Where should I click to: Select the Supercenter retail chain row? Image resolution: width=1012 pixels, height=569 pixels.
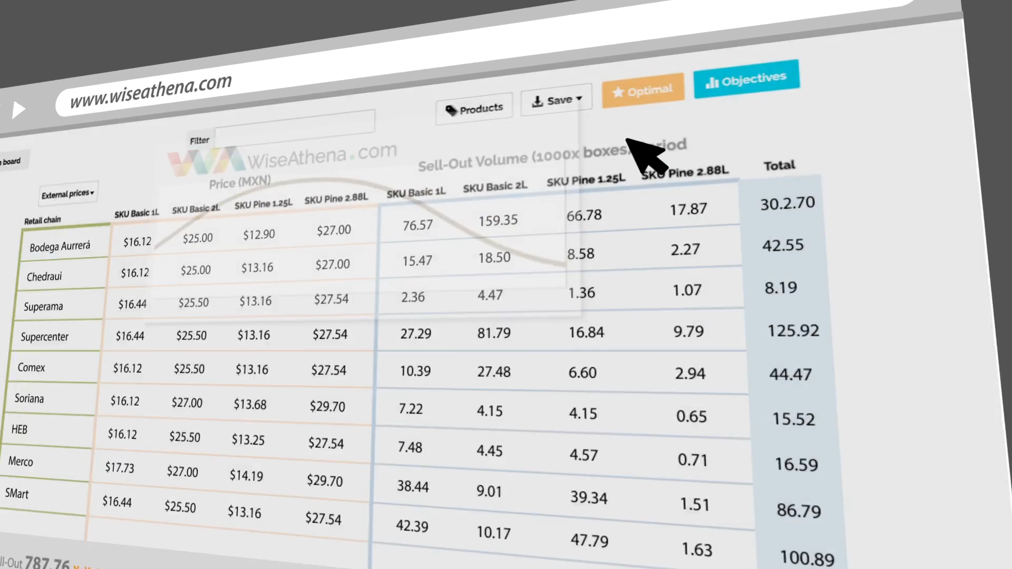pos(44,337)
